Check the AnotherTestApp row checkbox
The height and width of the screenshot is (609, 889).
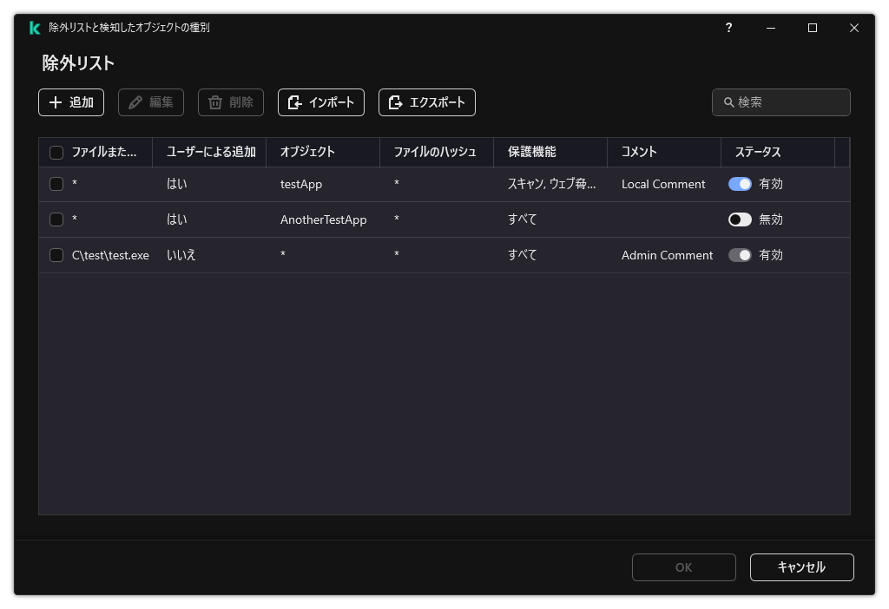56,219
